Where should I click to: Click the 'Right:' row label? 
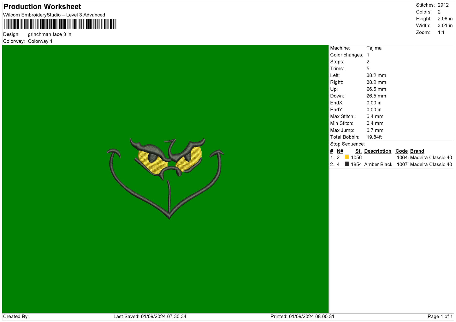click(x=336, y=82)
